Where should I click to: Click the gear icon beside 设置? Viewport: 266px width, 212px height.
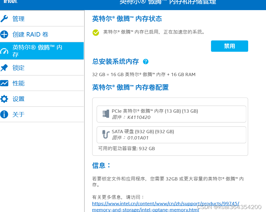4,99
